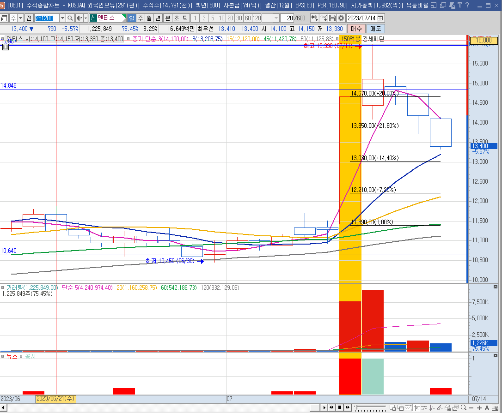Click the fast-forward replay button
The height and width of the screenshot is (413, 502).
347,407
